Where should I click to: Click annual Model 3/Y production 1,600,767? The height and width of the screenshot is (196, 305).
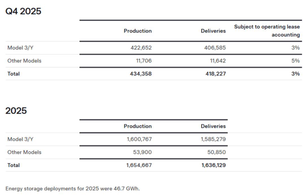[139, 139]
